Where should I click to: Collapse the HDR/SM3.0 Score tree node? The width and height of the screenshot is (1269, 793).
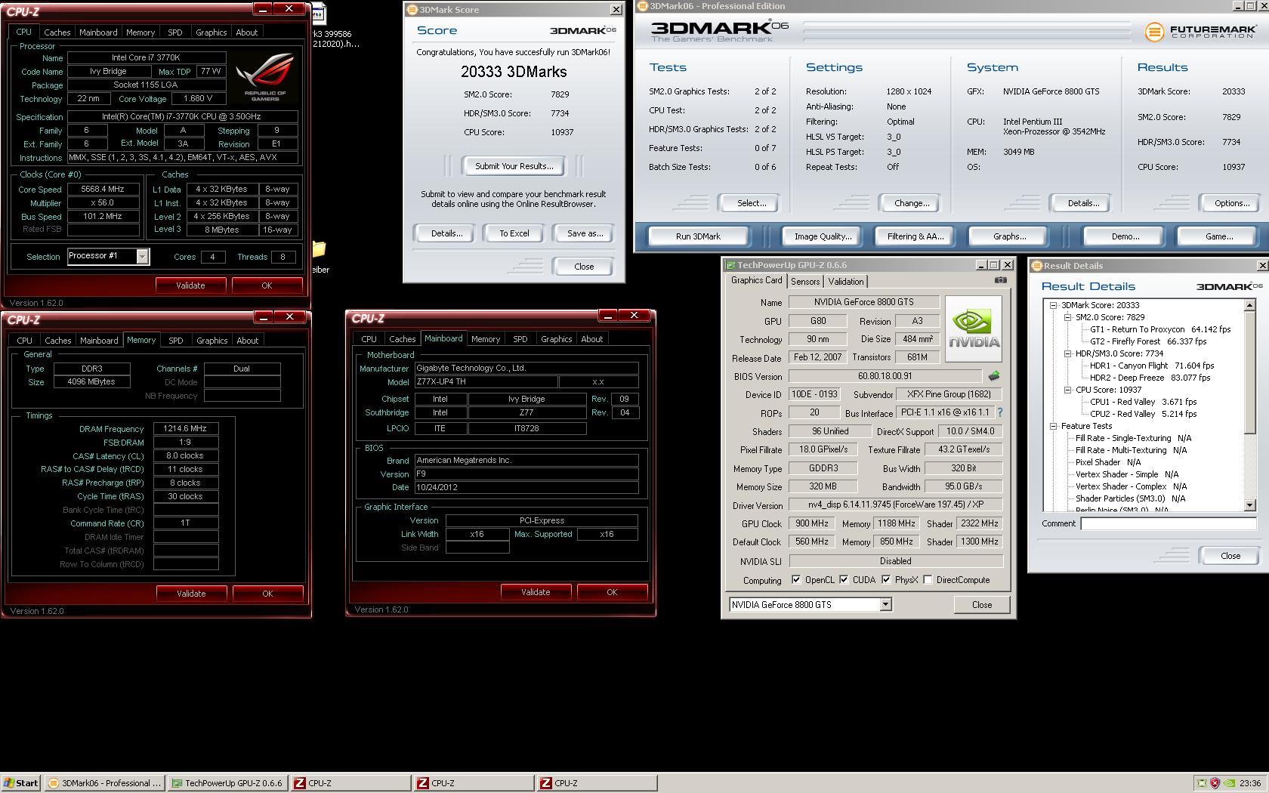point(1068,353)
